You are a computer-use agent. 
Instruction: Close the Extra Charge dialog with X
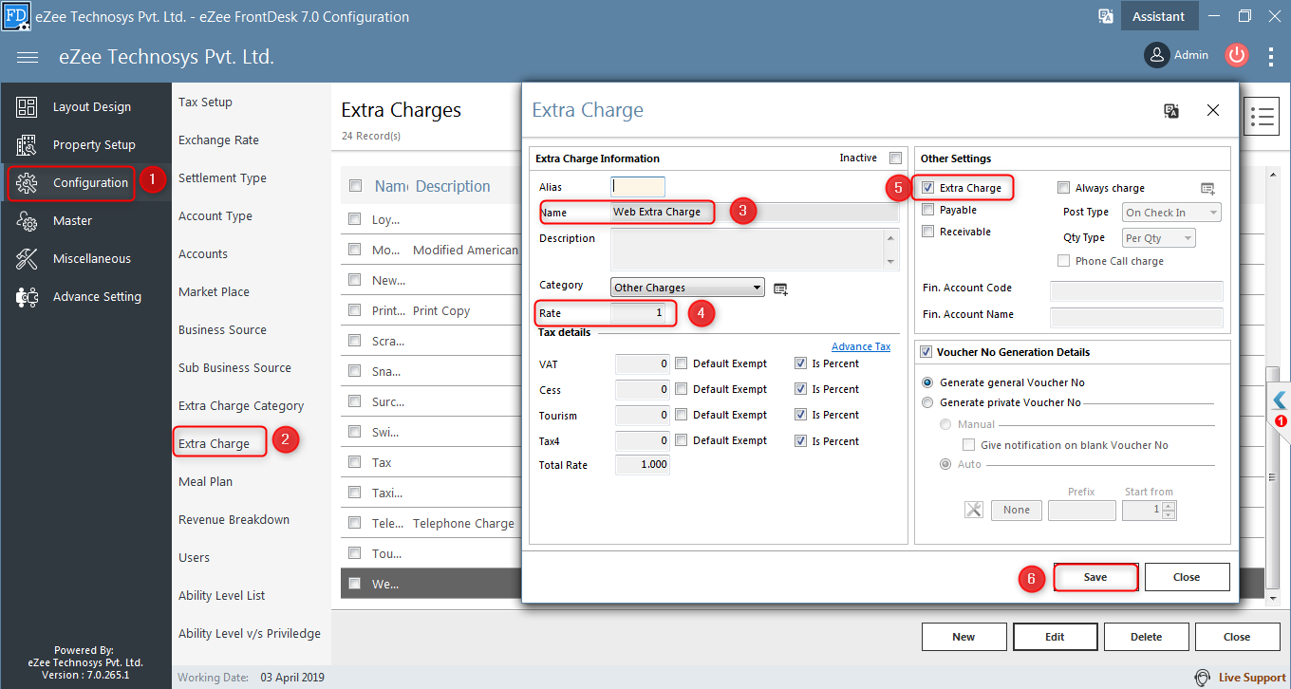pyautogui.click(x=1213, y=110)
